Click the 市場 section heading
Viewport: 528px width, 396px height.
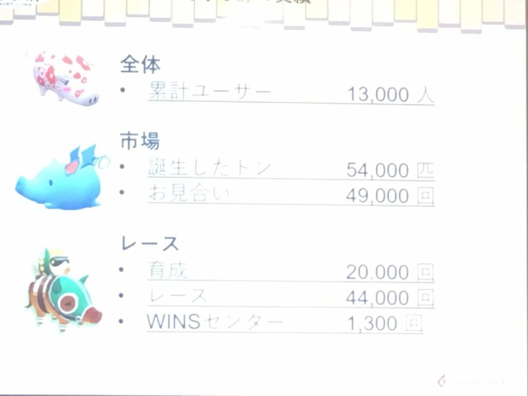click(x=140, y=141)
